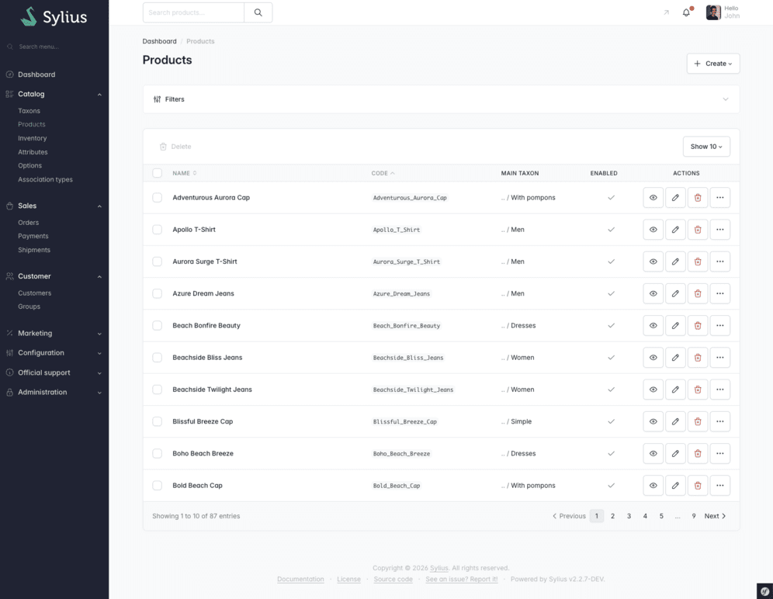Open Taxons in the sidebar
The height and width of the screenshot is (599, 773).
pos(29,111)
